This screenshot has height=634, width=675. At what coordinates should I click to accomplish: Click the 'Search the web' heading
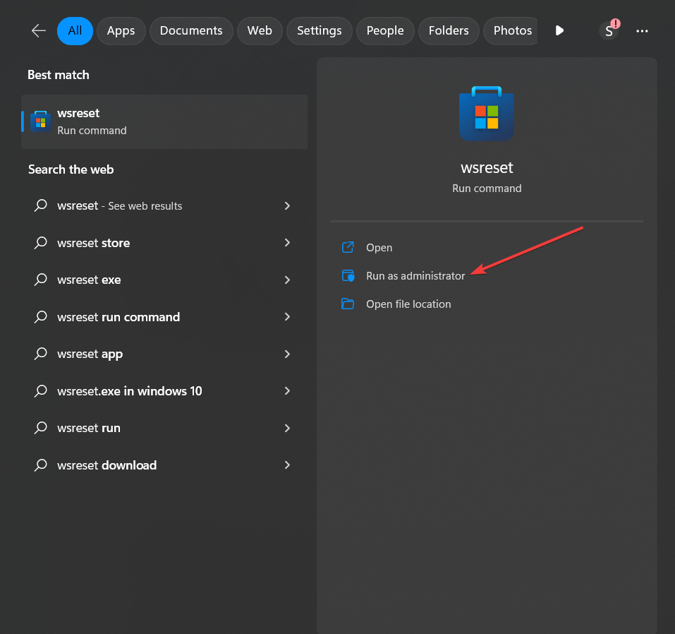point(71,169)
